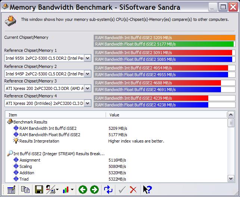Screen dimensions: 240x197
Task: Click the grey check mark OK icon
Action: [x=122, y=190]
